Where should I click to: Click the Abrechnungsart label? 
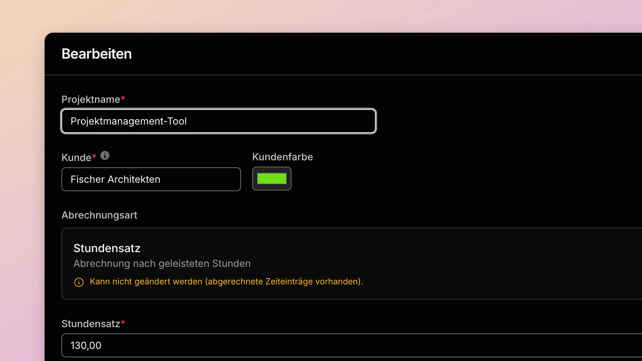coord(99,215)
